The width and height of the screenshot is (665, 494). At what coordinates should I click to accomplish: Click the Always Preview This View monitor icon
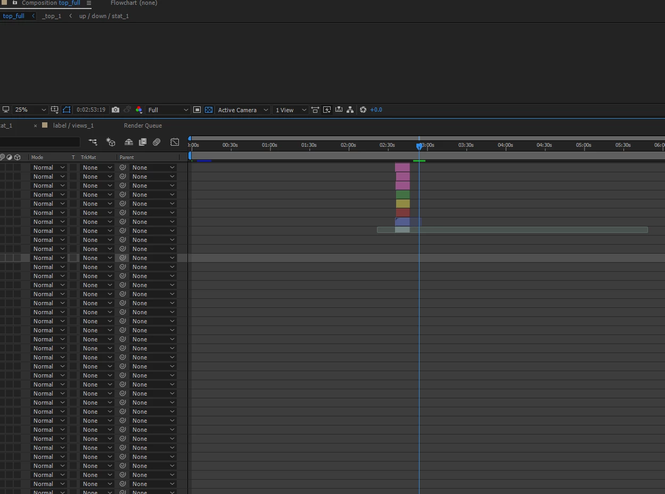point(6,110)
